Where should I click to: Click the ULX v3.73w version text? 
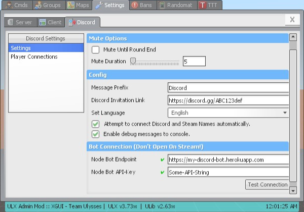pyautogui.click(x=122, y=206)
